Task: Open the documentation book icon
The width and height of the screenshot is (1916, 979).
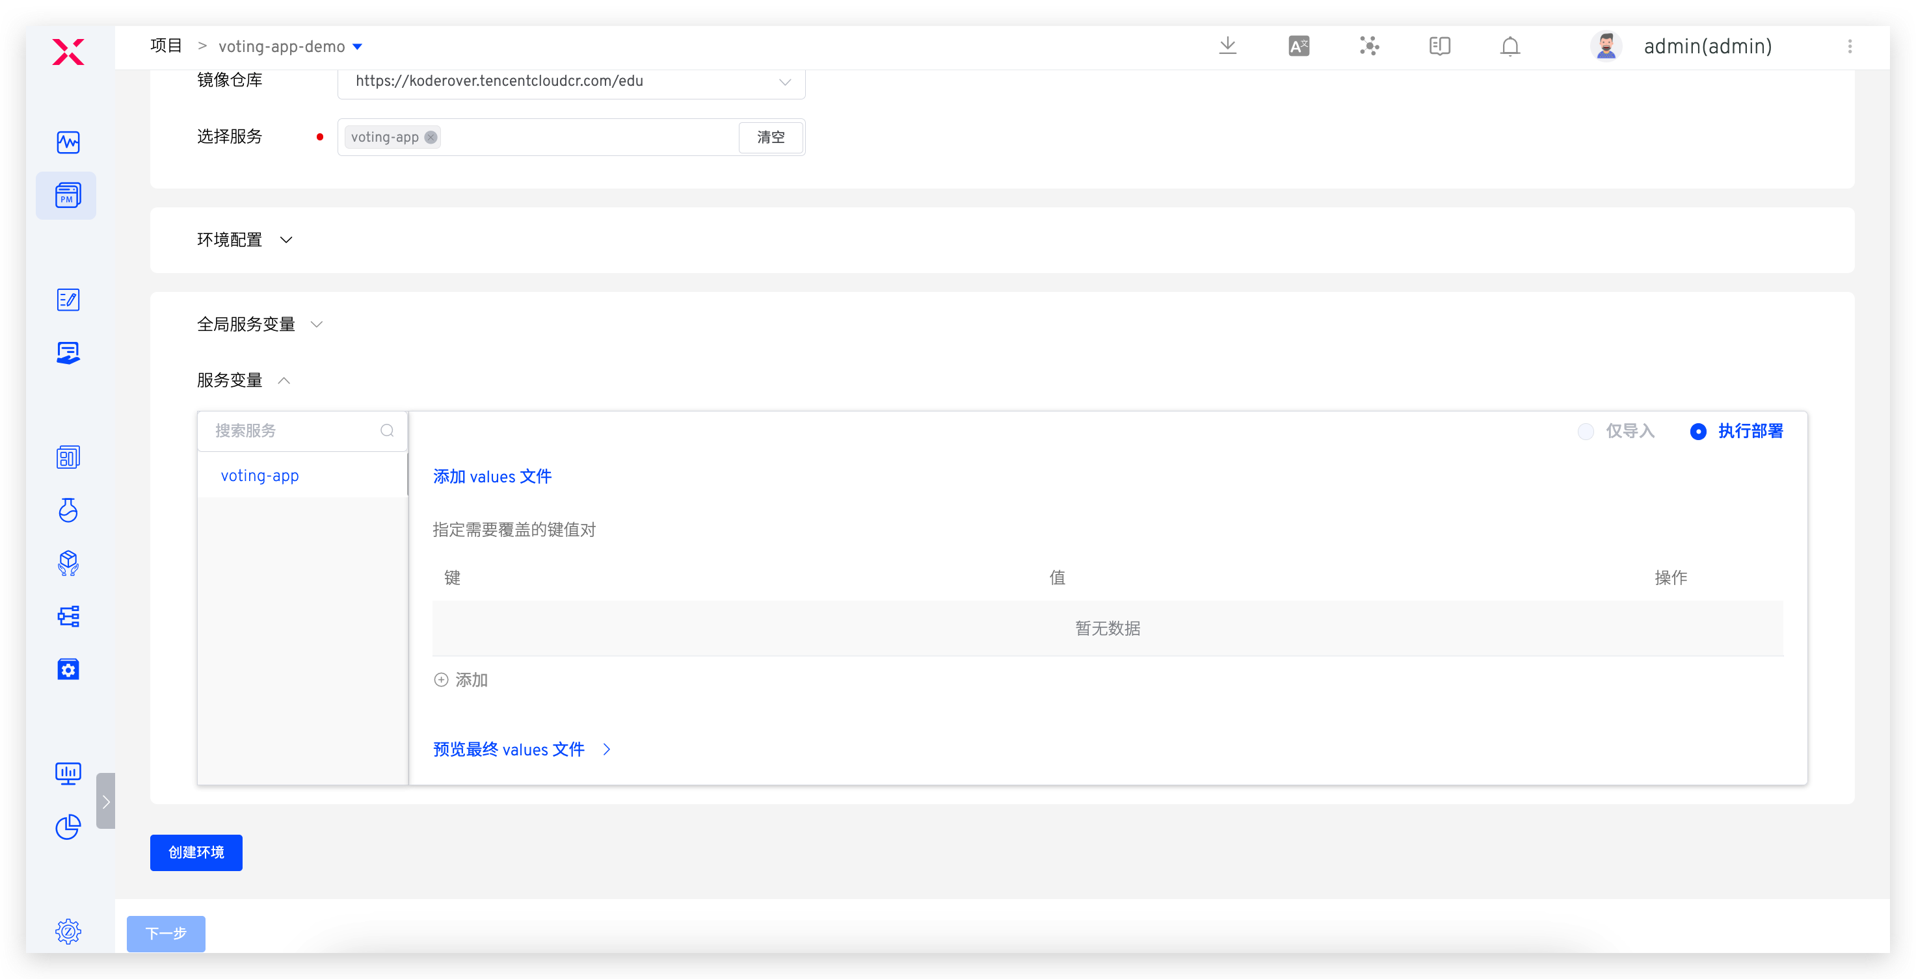Action: point(1440,46)
